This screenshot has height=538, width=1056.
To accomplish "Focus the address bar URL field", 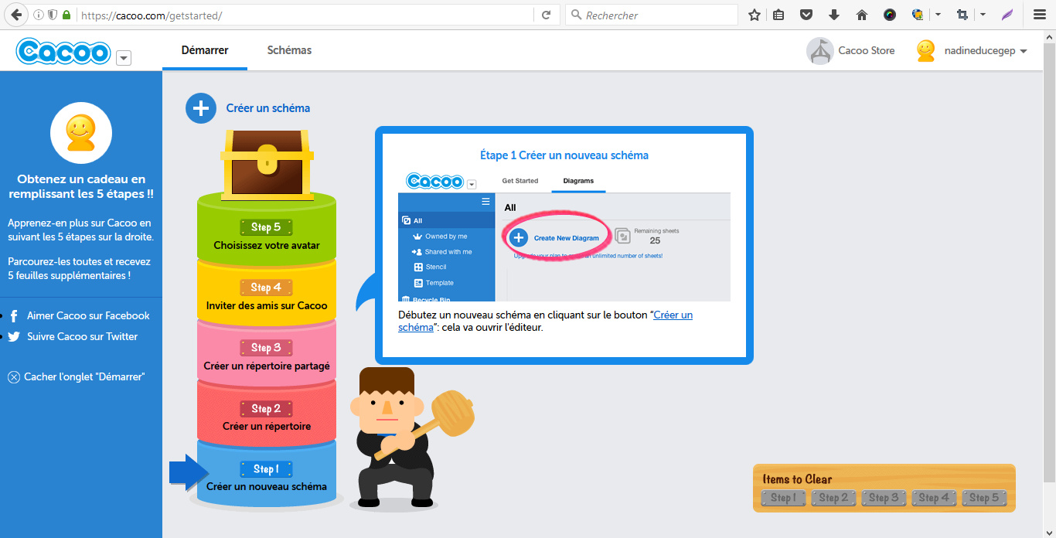I will pos(305,15).
